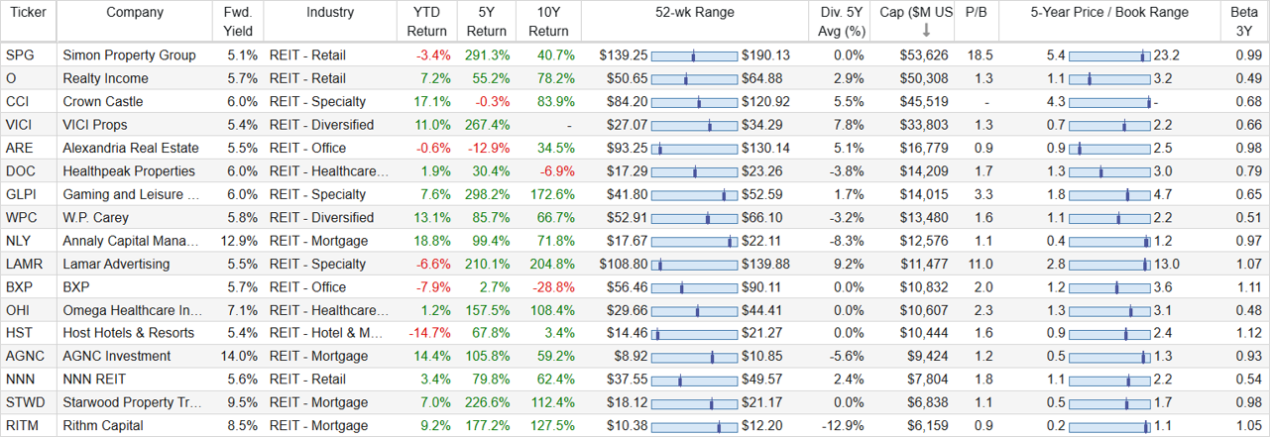
Task: Click the $6,159 market cap for RITM
Action: tap(927, 426)
